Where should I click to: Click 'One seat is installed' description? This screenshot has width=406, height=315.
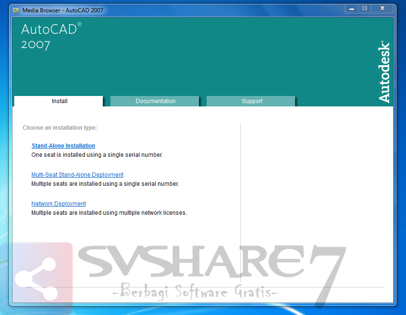point(97,155)
